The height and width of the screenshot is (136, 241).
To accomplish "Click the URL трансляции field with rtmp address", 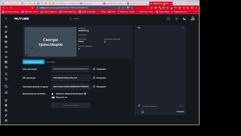I will (x=71, y=78).
